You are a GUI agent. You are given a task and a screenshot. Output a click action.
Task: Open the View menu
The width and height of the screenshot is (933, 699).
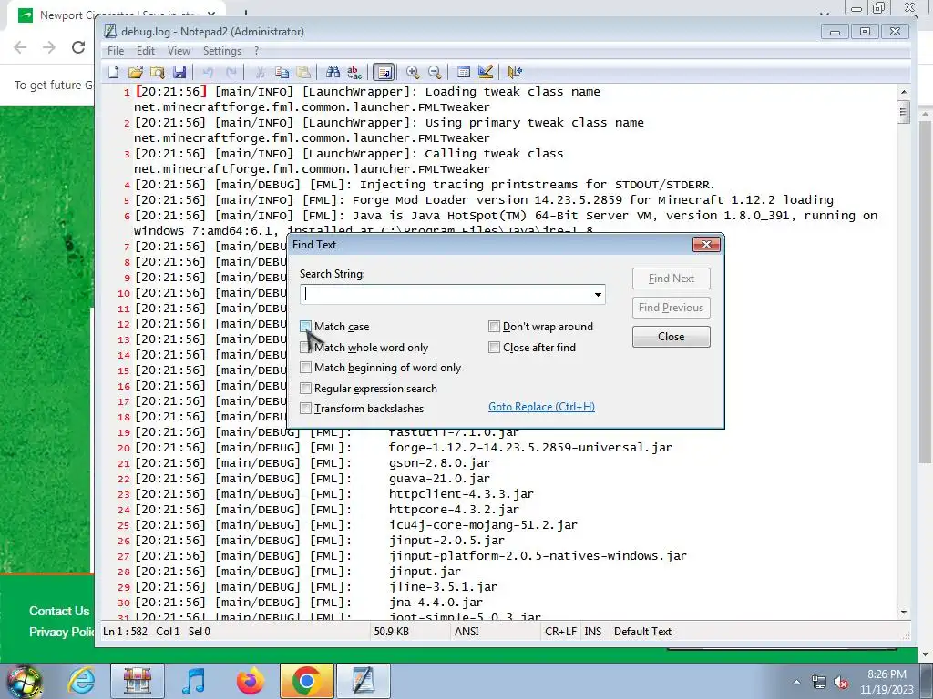179,51
